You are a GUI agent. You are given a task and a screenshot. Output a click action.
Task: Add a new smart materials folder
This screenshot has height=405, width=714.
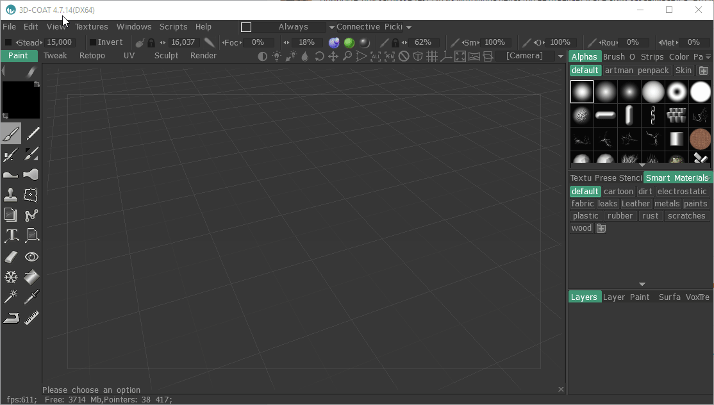coord(601,228)
